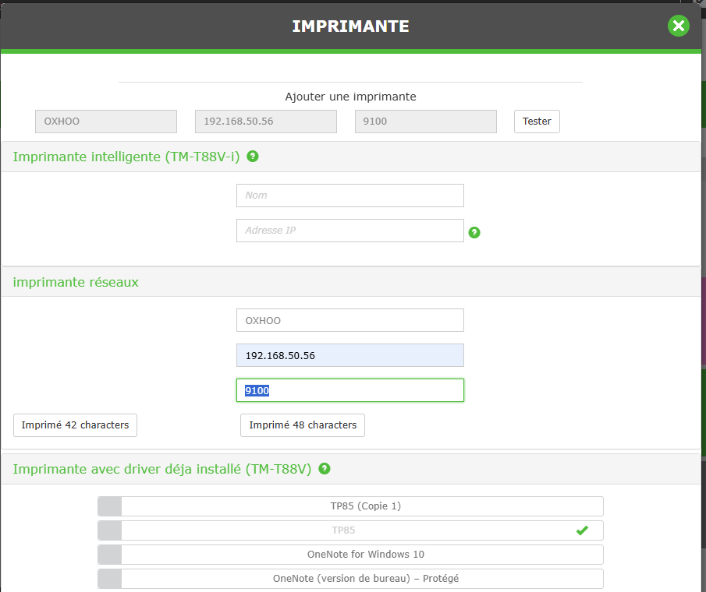Click the highlighted 9100 port field
The height and width of the screenshot is (592, 706).
[x=349, y=390]
